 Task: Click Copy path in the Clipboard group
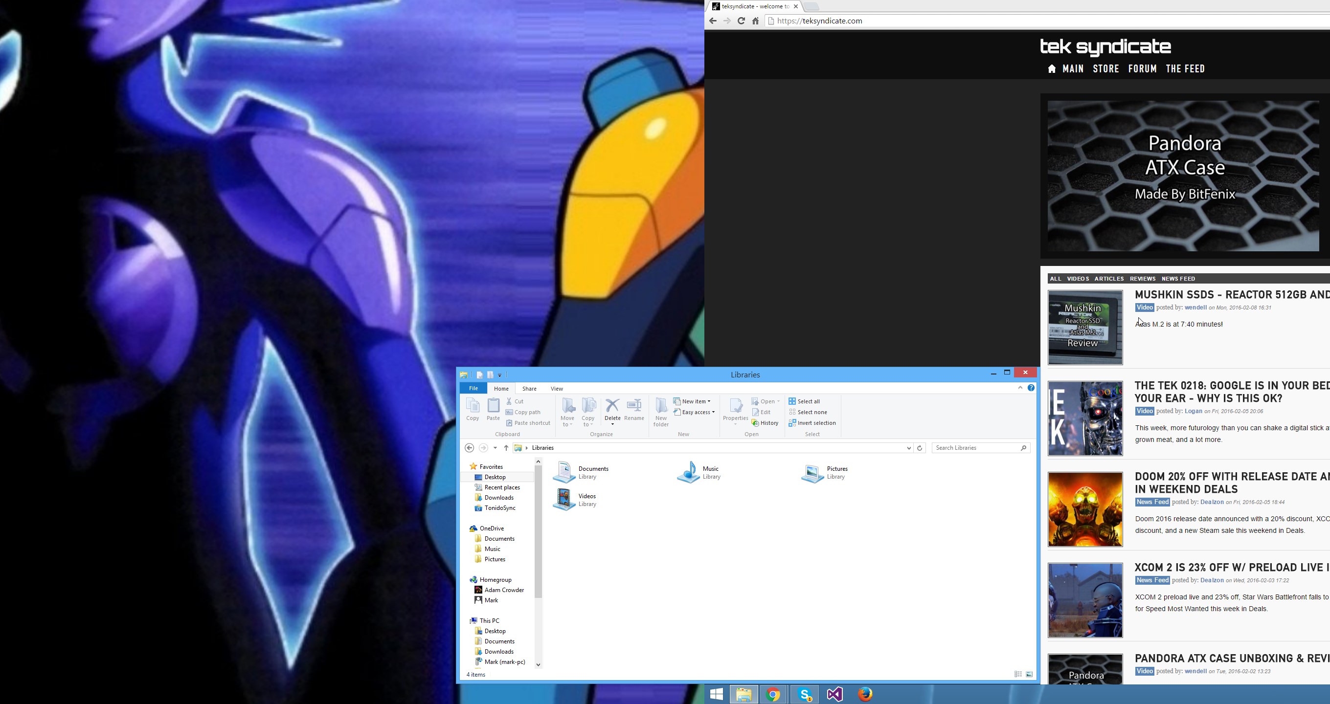point(523,412)
